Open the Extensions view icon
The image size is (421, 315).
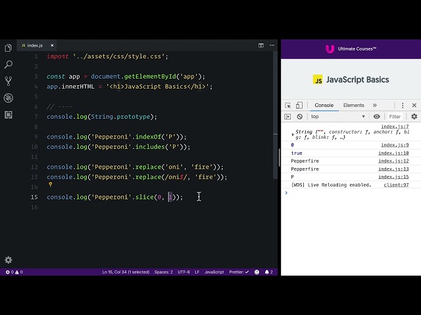(9, 115)
